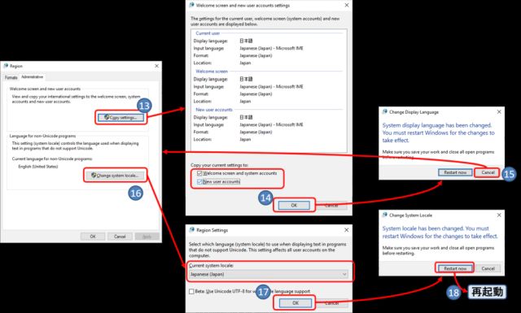Viewport: 521px width, 313px height.
Task: Toggle Welcome screen and system accounts checkbox
Action: (x=199, y=173)
